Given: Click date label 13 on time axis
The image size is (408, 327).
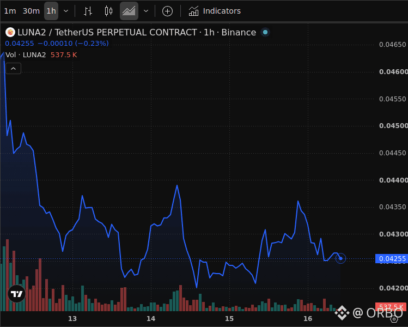Looking at the screenshot, I should (72, 319).
